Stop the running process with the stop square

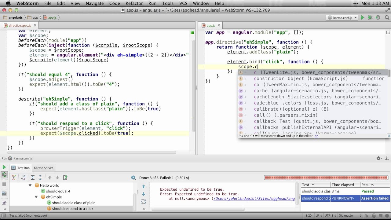click(4, 184)
